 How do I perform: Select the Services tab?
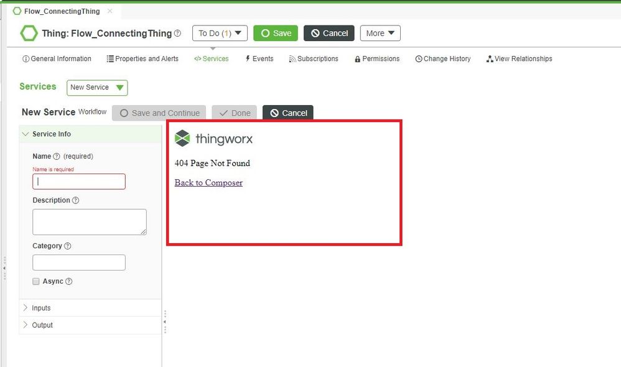pos(212,58)
